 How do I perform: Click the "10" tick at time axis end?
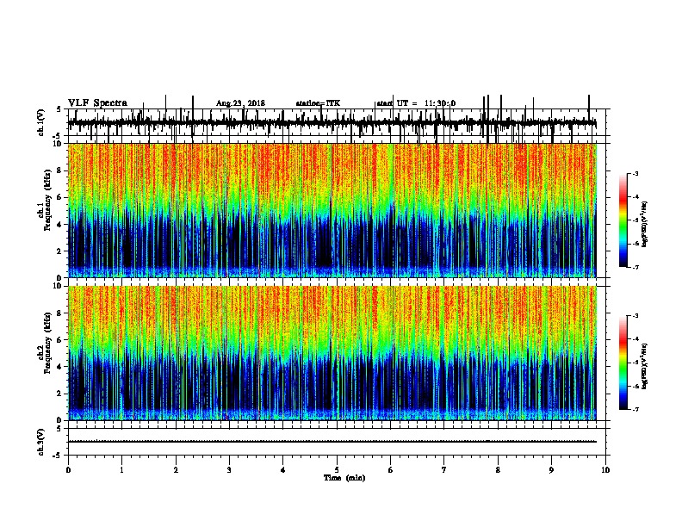[x=605, y=470]
